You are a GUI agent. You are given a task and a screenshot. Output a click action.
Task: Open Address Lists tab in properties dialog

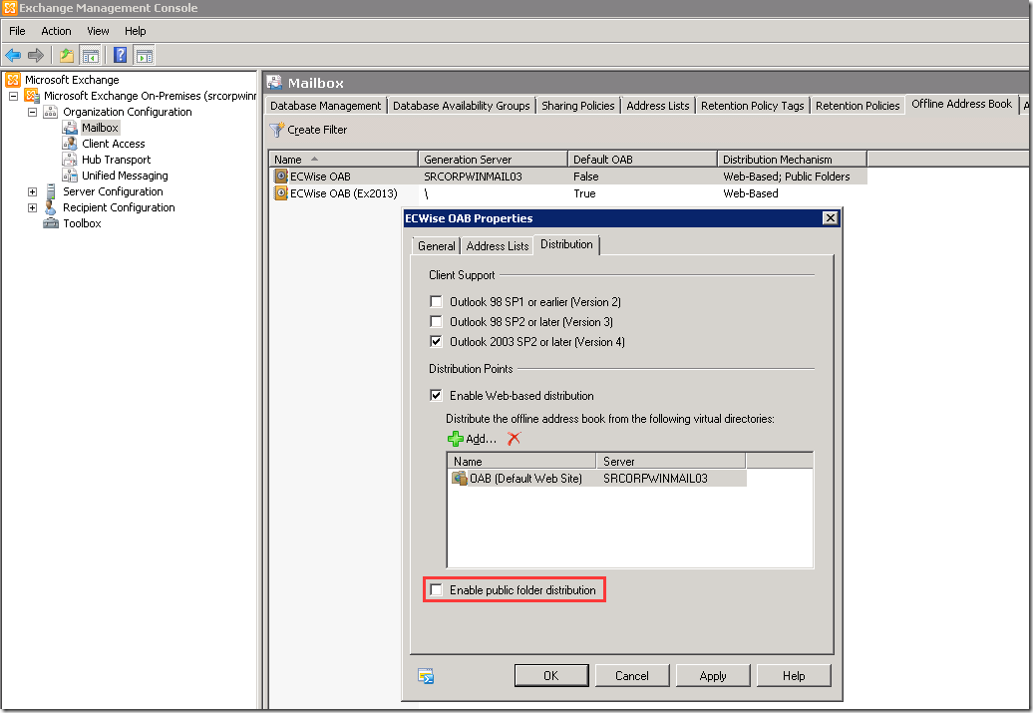[498, 245]
